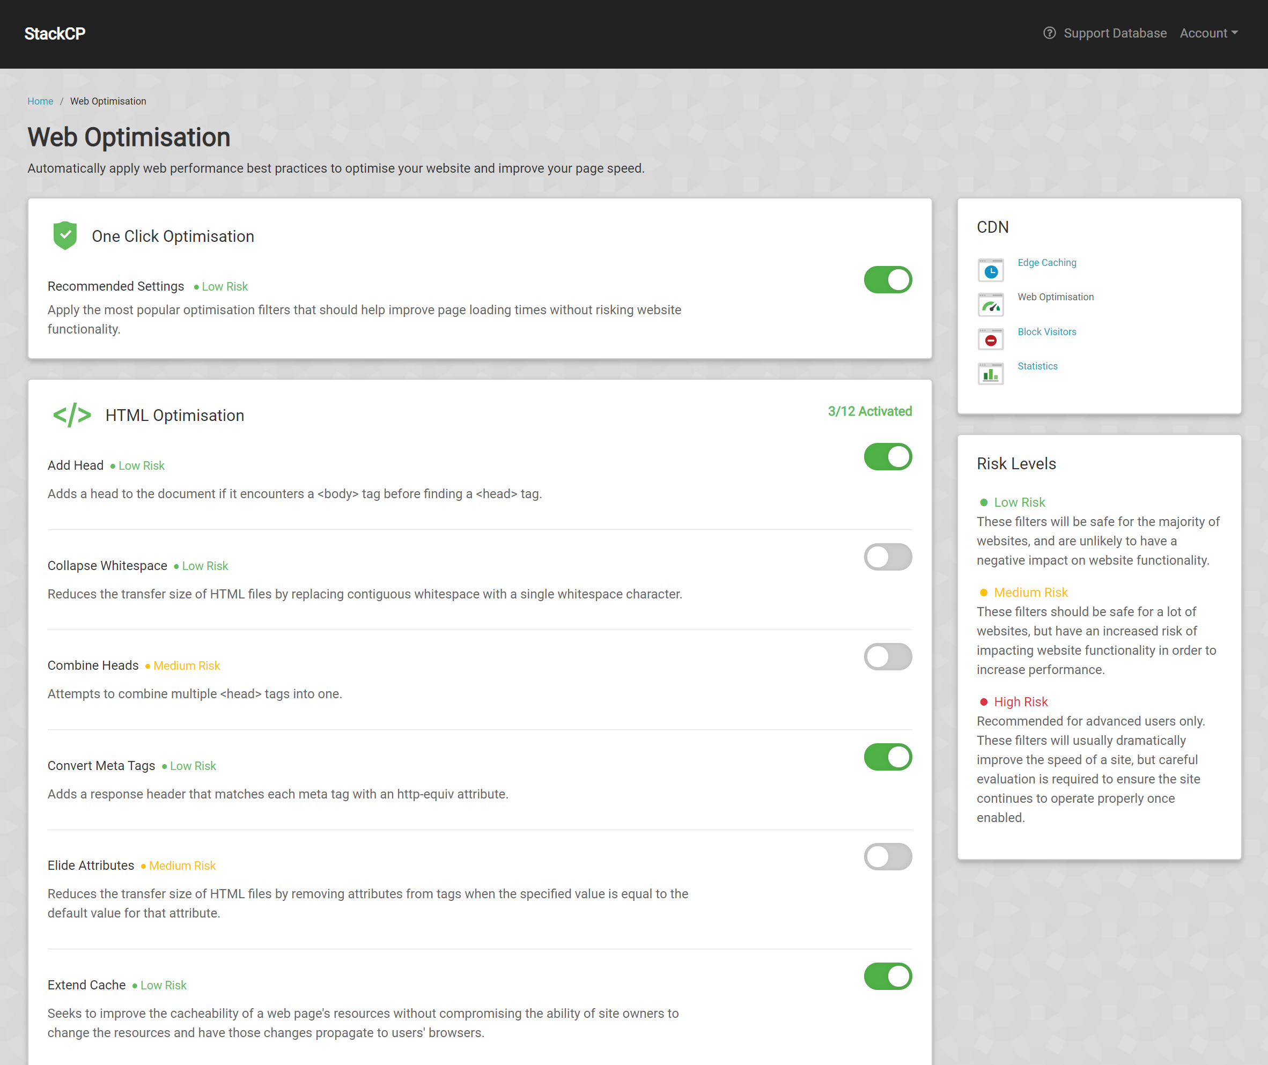Open the Edge Caching link
Image resolution: width=1268 pixels, height=1065 pixels.
click(x=1047, y=263)
